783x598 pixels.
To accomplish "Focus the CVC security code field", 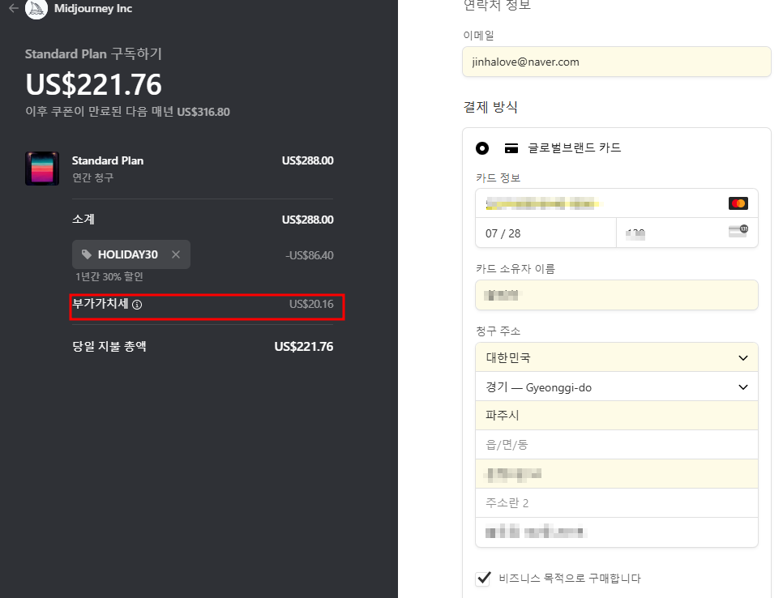I will [x=687, y=233].
